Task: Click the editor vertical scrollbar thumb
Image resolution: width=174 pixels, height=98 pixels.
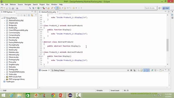Action: coord(167,45)
